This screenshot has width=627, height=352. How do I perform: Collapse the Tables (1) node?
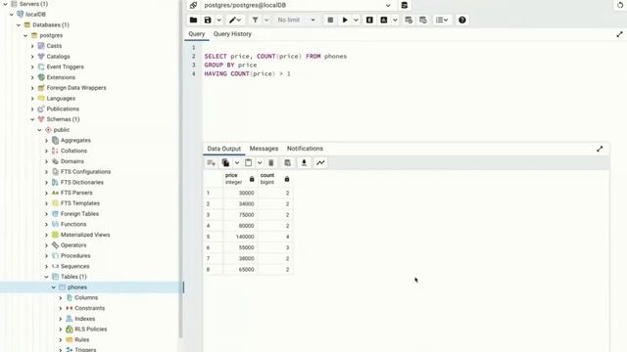point(46,277)
